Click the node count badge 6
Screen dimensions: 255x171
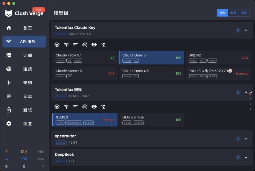pos(238,30)
